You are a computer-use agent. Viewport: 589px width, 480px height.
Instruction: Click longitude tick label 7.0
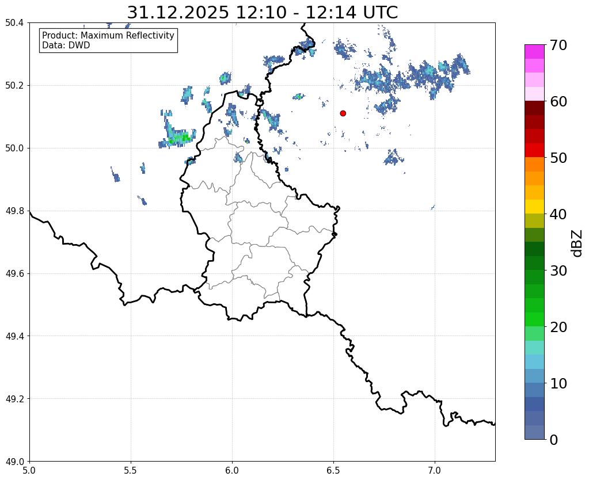coord(435,470)
